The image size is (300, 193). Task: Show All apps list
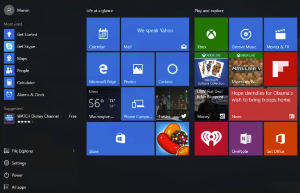(15, 187)
